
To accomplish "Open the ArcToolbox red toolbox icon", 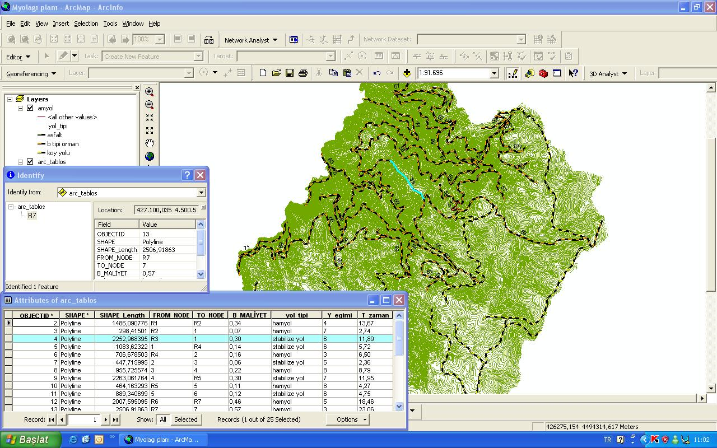I will (x=543, y=73).
